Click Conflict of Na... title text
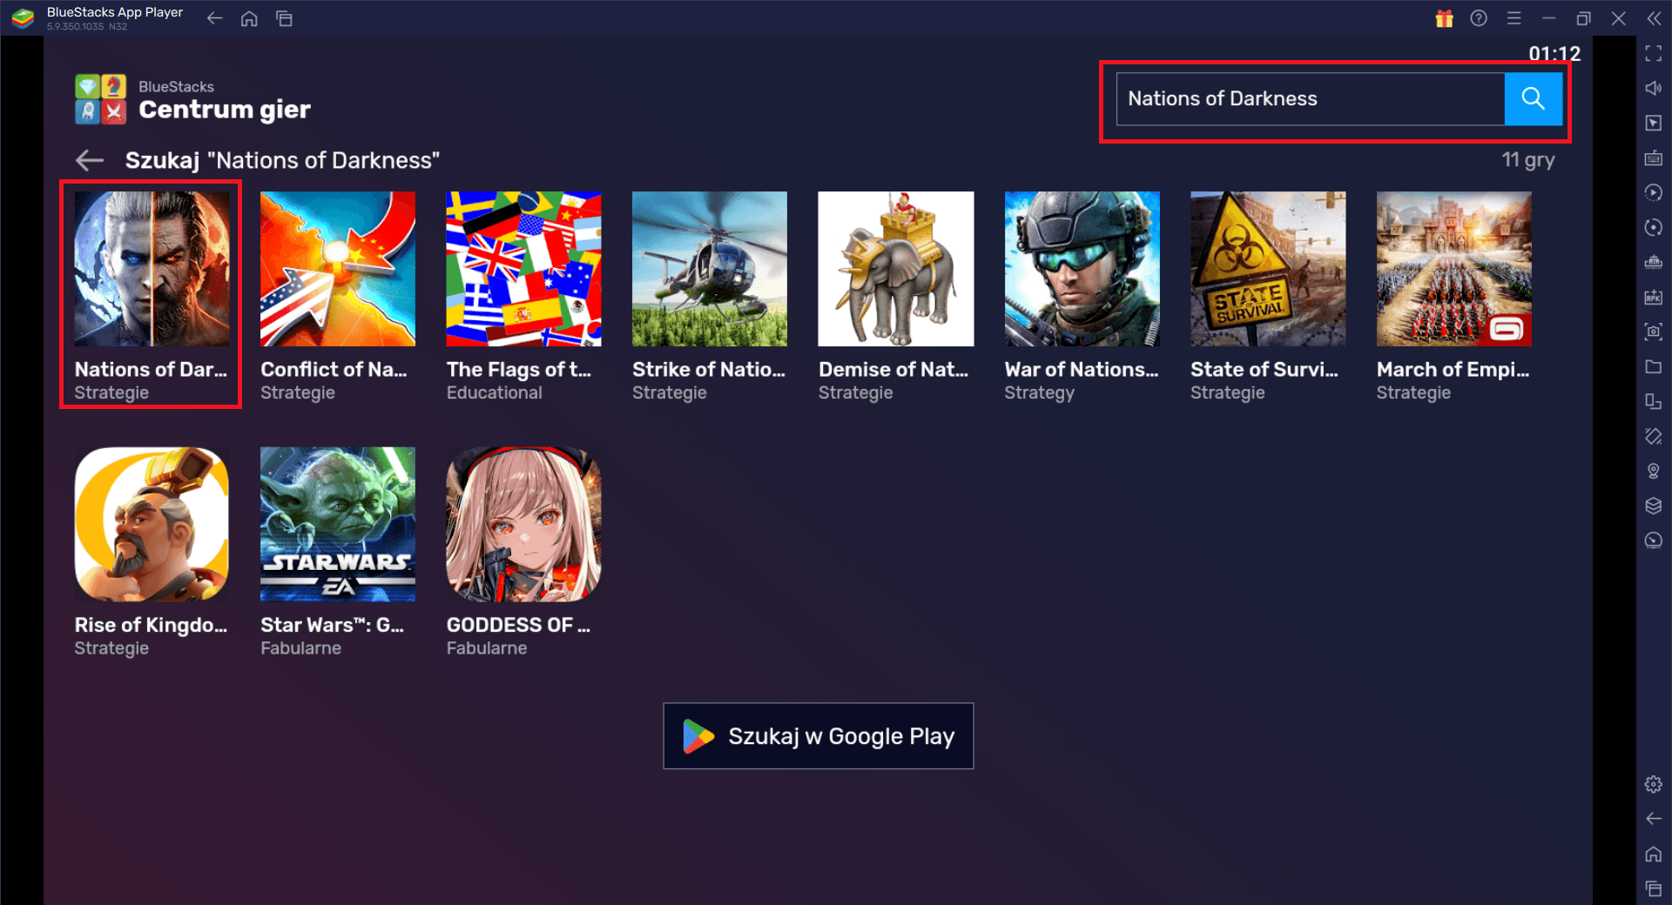 coord(334,370)
